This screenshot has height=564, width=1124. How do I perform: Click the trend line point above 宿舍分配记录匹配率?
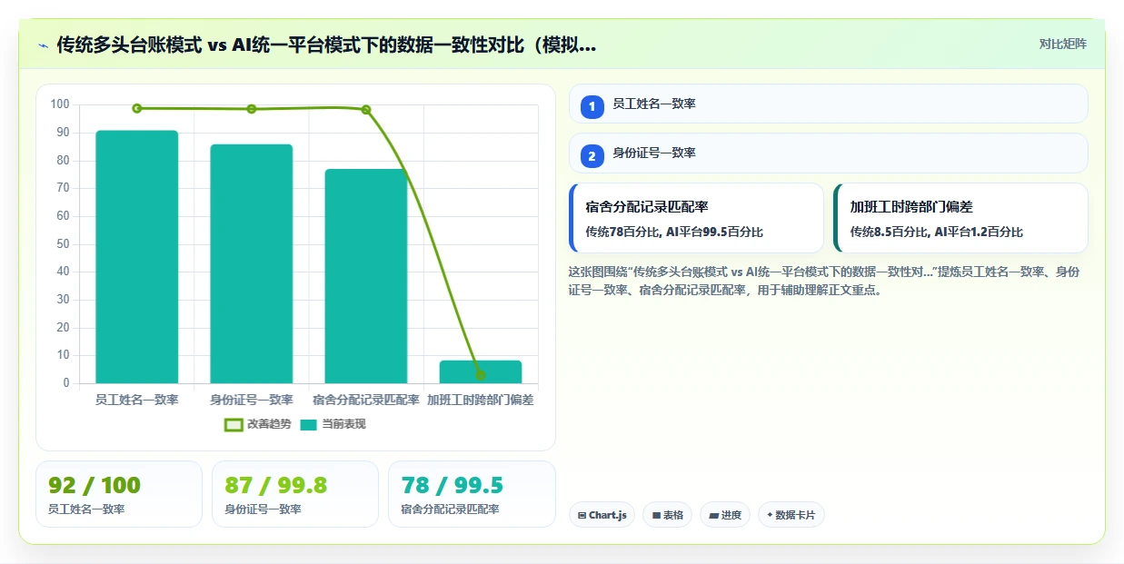tap(366, 110)
